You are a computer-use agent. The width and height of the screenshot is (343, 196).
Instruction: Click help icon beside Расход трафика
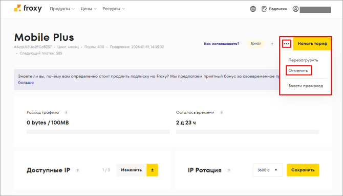click(66, 113)
